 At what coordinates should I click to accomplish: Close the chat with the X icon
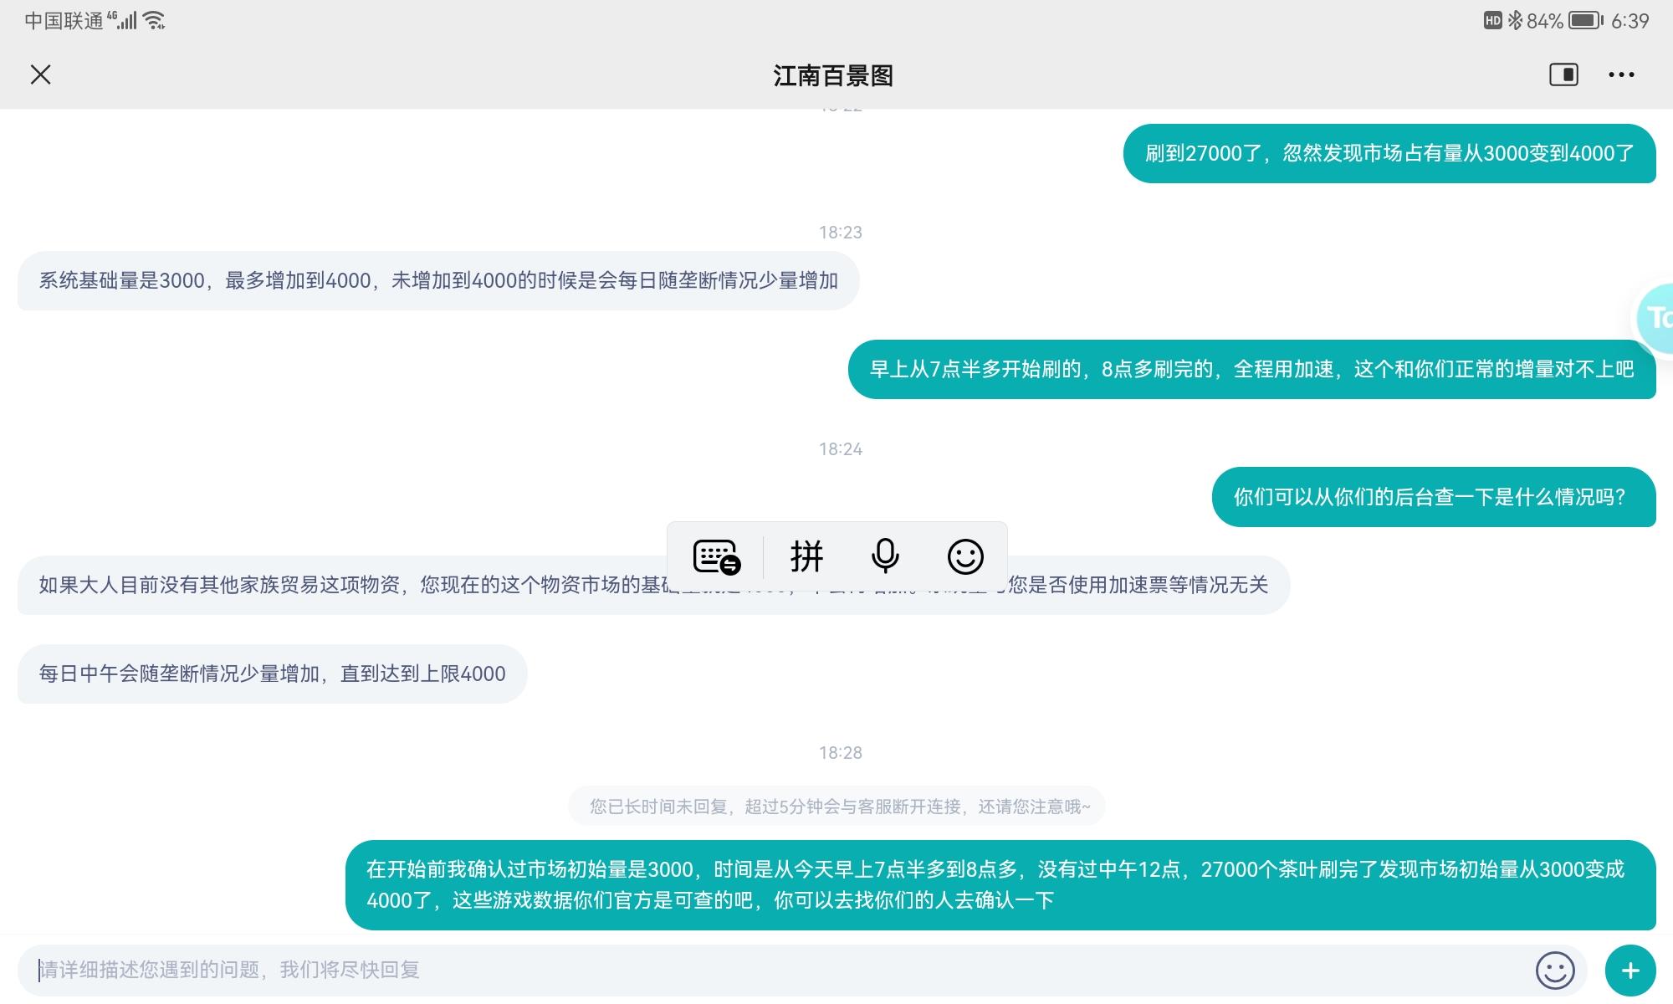click(x=40, y=75)
